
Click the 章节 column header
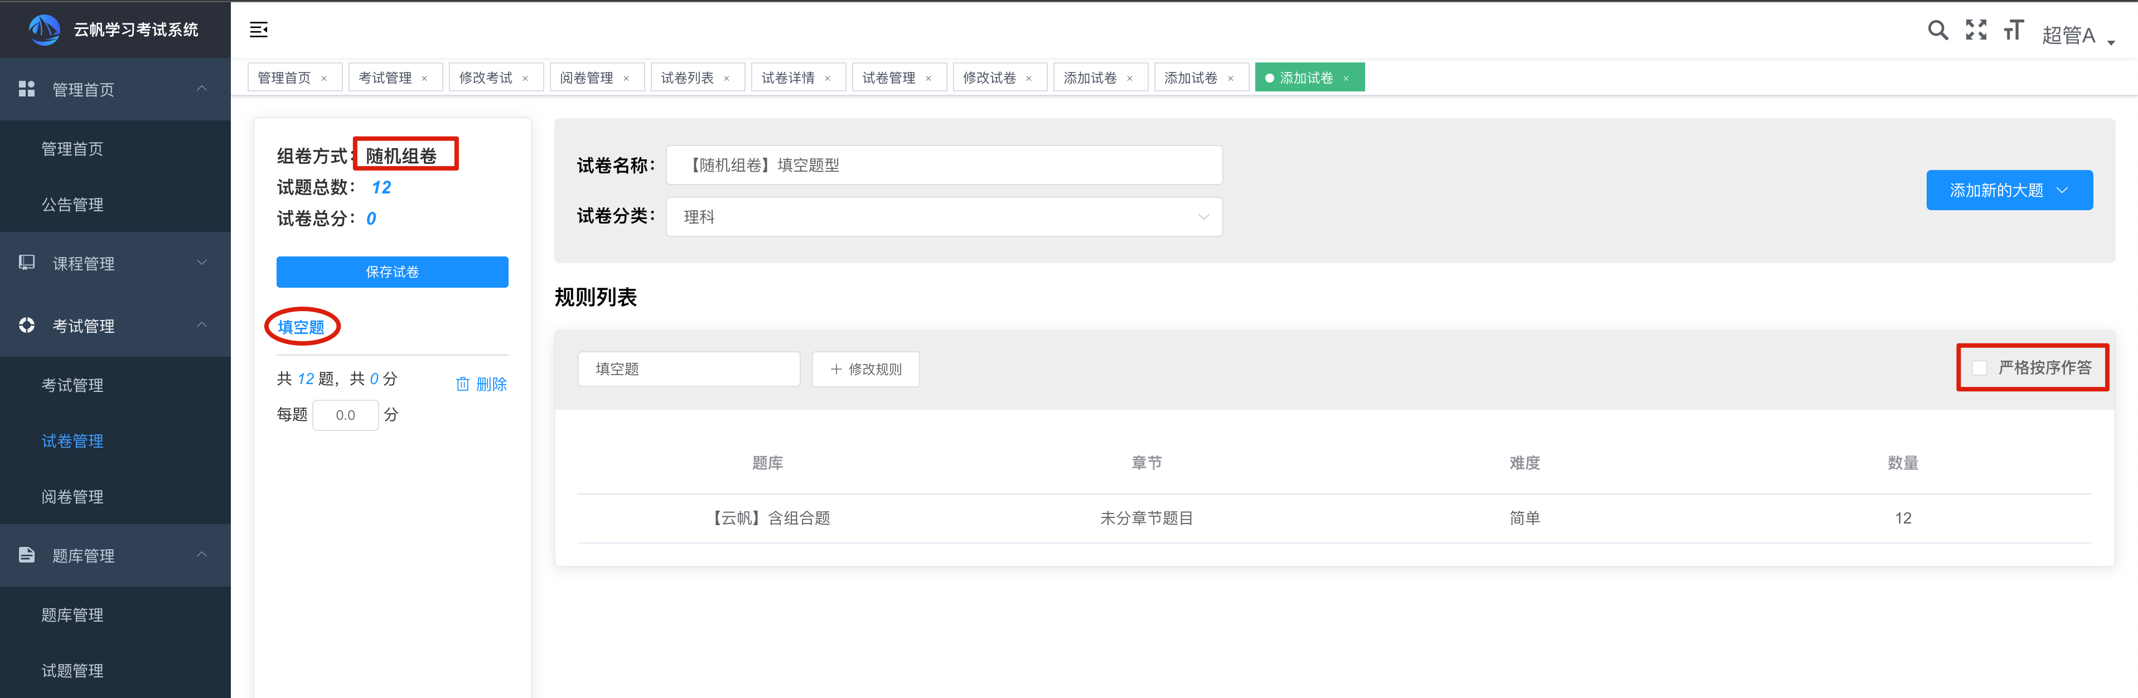(x=1146, y=463)
